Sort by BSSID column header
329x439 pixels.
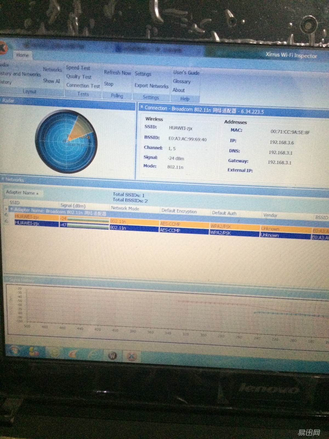click(322, 217)
